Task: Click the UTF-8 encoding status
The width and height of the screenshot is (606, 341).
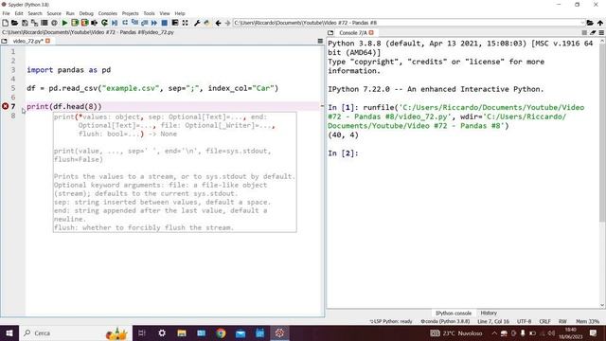Action: 524,321
